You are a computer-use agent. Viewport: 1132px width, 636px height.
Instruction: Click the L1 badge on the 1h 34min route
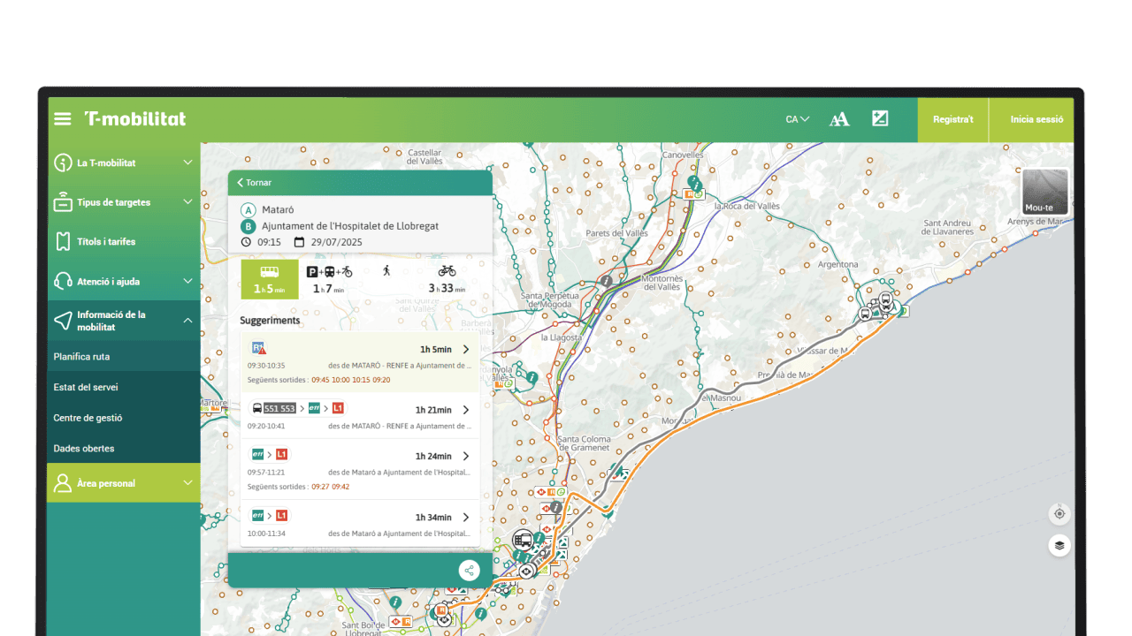tap(281, 515)
